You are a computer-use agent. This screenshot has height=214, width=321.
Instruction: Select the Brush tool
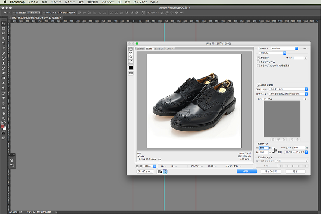3,58
